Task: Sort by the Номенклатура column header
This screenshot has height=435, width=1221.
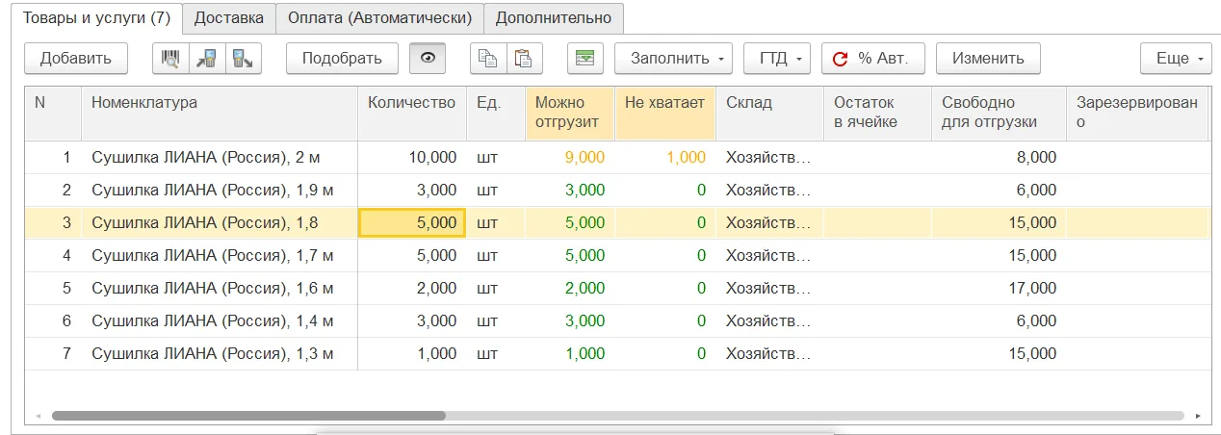Action: [x=220, y=113]
